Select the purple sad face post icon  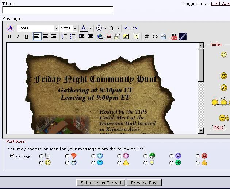point(171,156)
